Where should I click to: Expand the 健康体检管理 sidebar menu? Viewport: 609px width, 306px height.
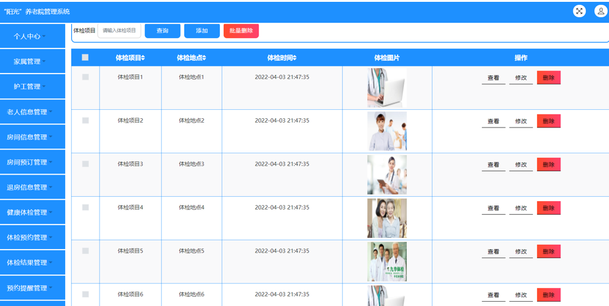[x=33, y=212]
